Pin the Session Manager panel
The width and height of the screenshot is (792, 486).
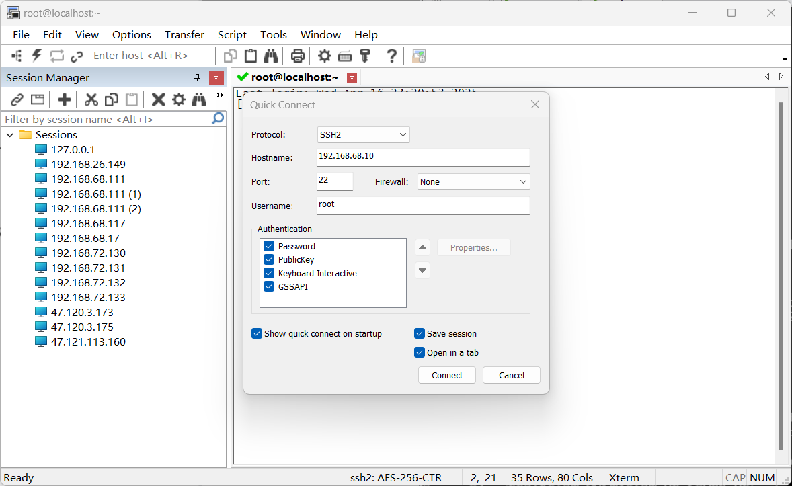(197, 78)
